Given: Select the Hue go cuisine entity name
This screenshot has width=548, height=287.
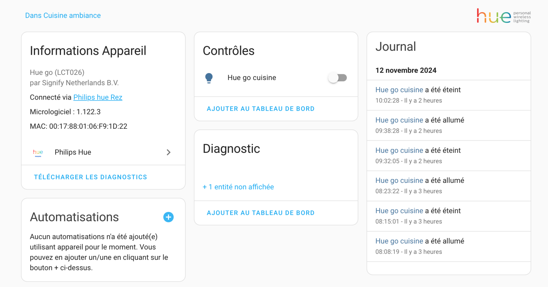Looking at the screenshot, I should point(252,78).
